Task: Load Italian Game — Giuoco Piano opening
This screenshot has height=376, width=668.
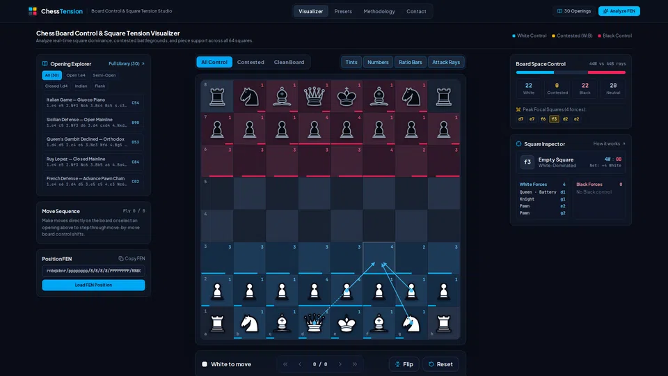Action: 93,102
